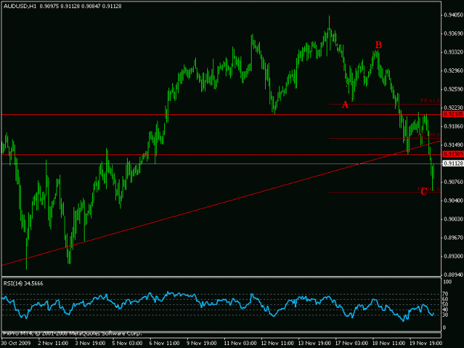Click the 30 Oct 2009 date label
This screenshot has width=464, height=348.
click(16, 344)
